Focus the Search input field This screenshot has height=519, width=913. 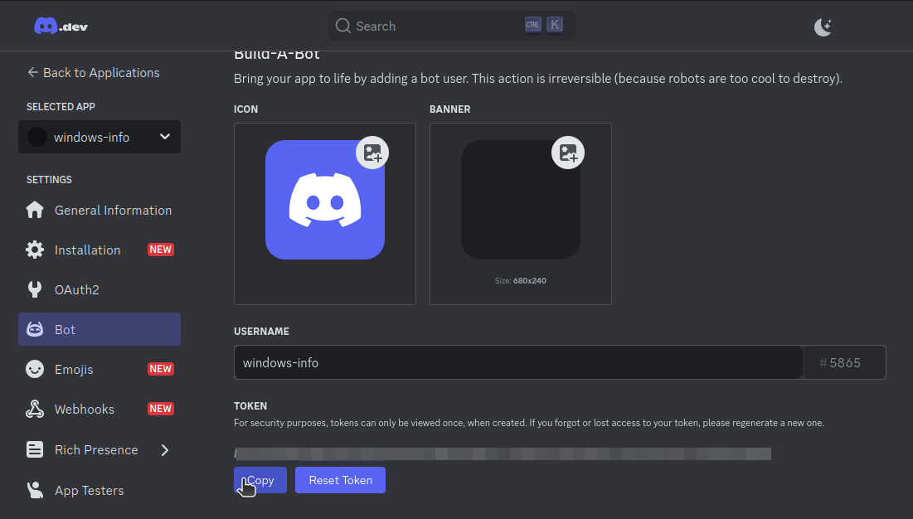[x=451, y=27]
